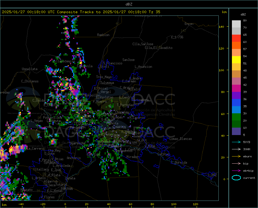
Task: Click the 50YD cyan arrow legend icon
Action: (x=236, y=142)
